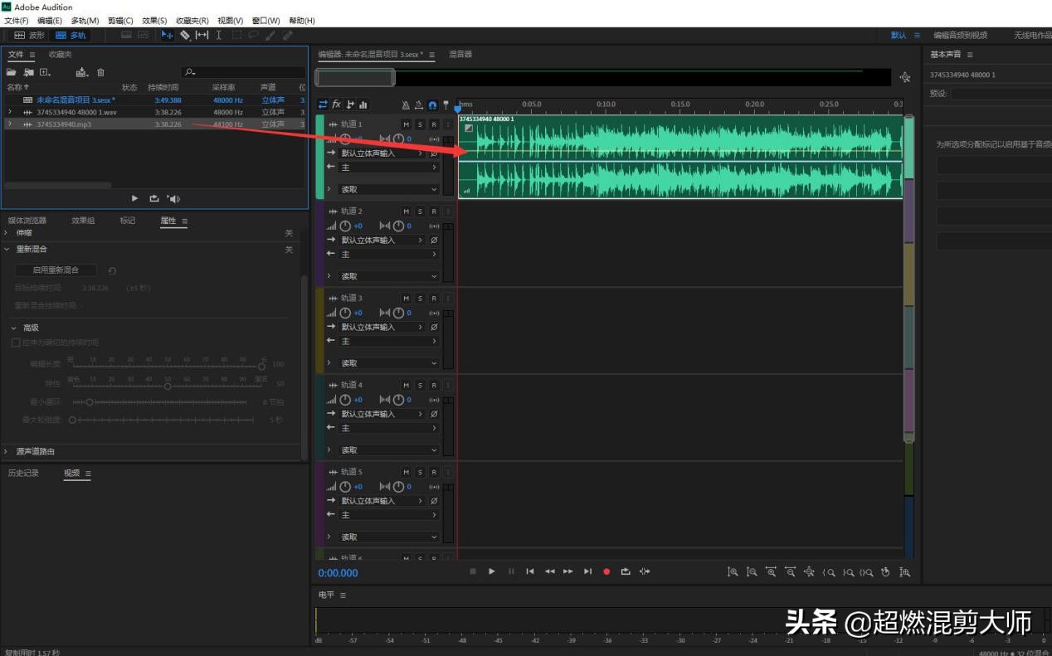Click Zoom Out Amplitude icon
This screenshot has width=1052, height=656.
coord(752,572)
